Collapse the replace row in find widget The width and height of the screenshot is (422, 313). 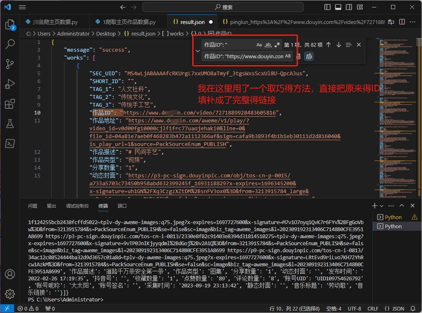click(197, 50)
